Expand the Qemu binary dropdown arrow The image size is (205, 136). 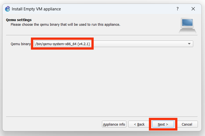click(189, 44)
